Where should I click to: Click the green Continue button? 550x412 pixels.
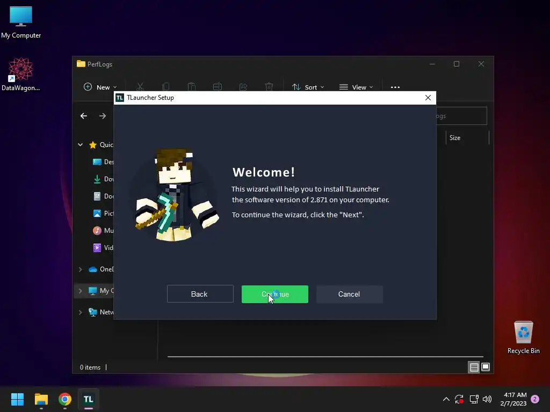coord(274,294)
